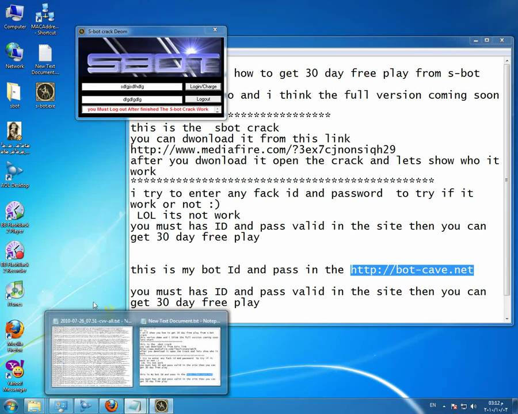Click the EN language indicator
518x414 pixels.
(432, 405)
